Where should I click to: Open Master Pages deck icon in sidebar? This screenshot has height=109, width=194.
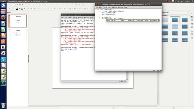(x=192, y=27)
